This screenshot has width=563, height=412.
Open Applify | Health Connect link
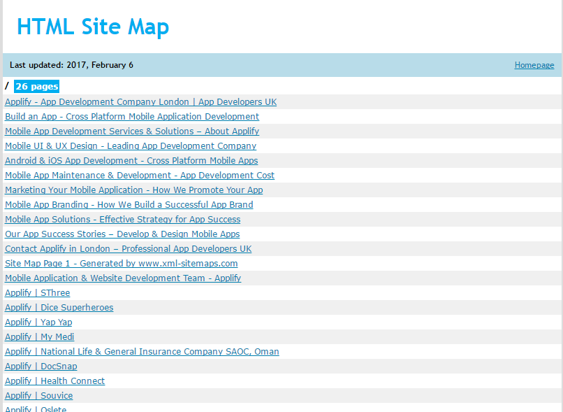(x=55, y=381)
